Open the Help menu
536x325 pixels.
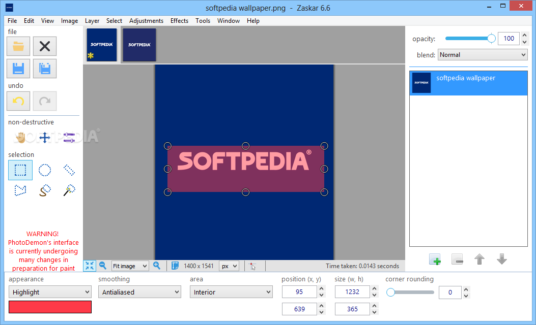[253, 21]
